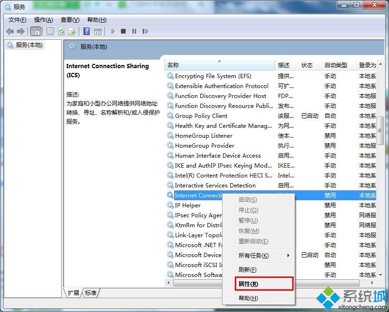The height and width of the screenshot is (312, 389).
Task: Toggle the console tree pane icon
Action: tap(36, 31)
